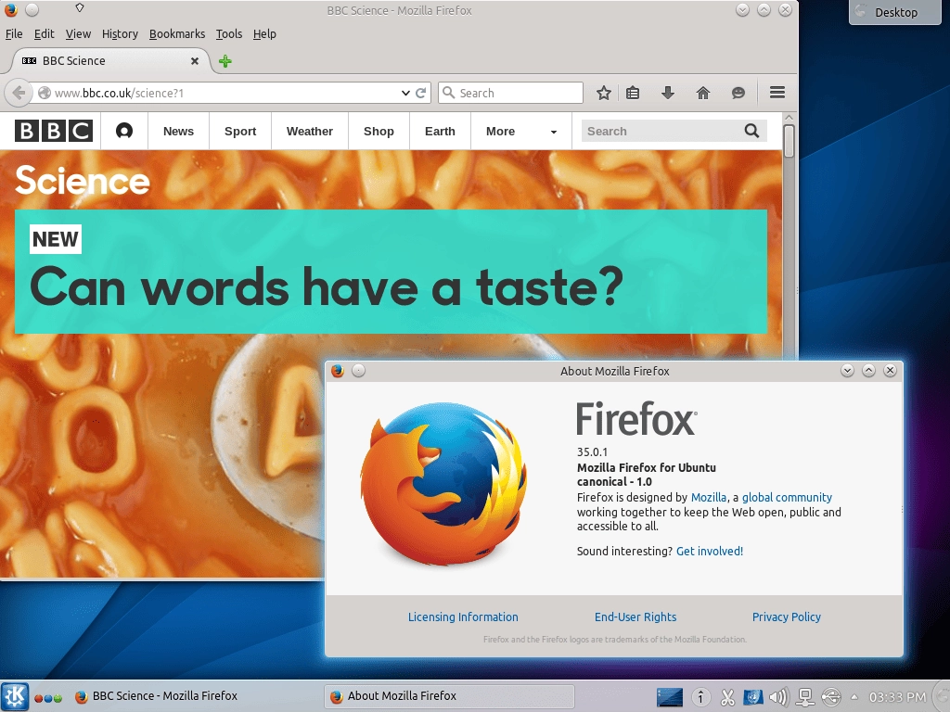The image size is (950, 712).
Task: Open the Firefox hamburger menu
Action: [777, 93]
